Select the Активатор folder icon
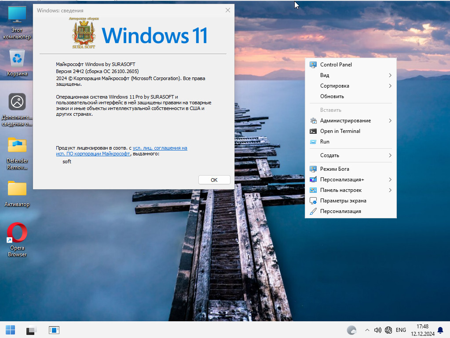 click(17, 194)
